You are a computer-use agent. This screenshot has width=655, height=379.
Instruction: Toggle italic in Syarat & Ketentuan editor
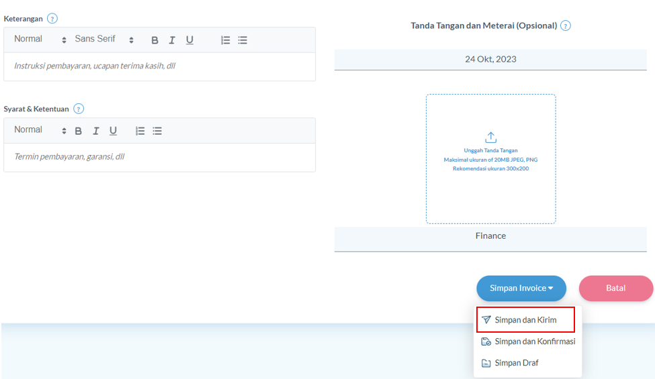[95, 131]
